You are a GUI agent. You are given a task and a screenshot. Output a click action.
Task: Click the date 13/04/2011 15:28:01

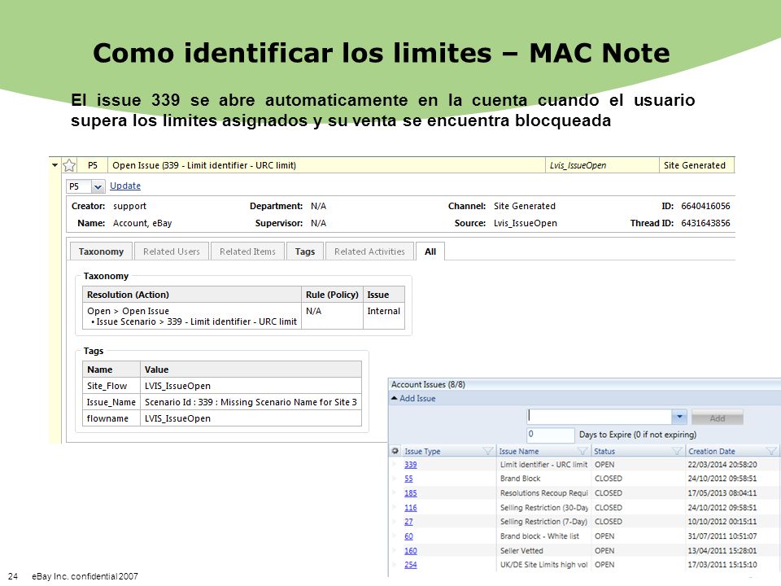[722, 551]
